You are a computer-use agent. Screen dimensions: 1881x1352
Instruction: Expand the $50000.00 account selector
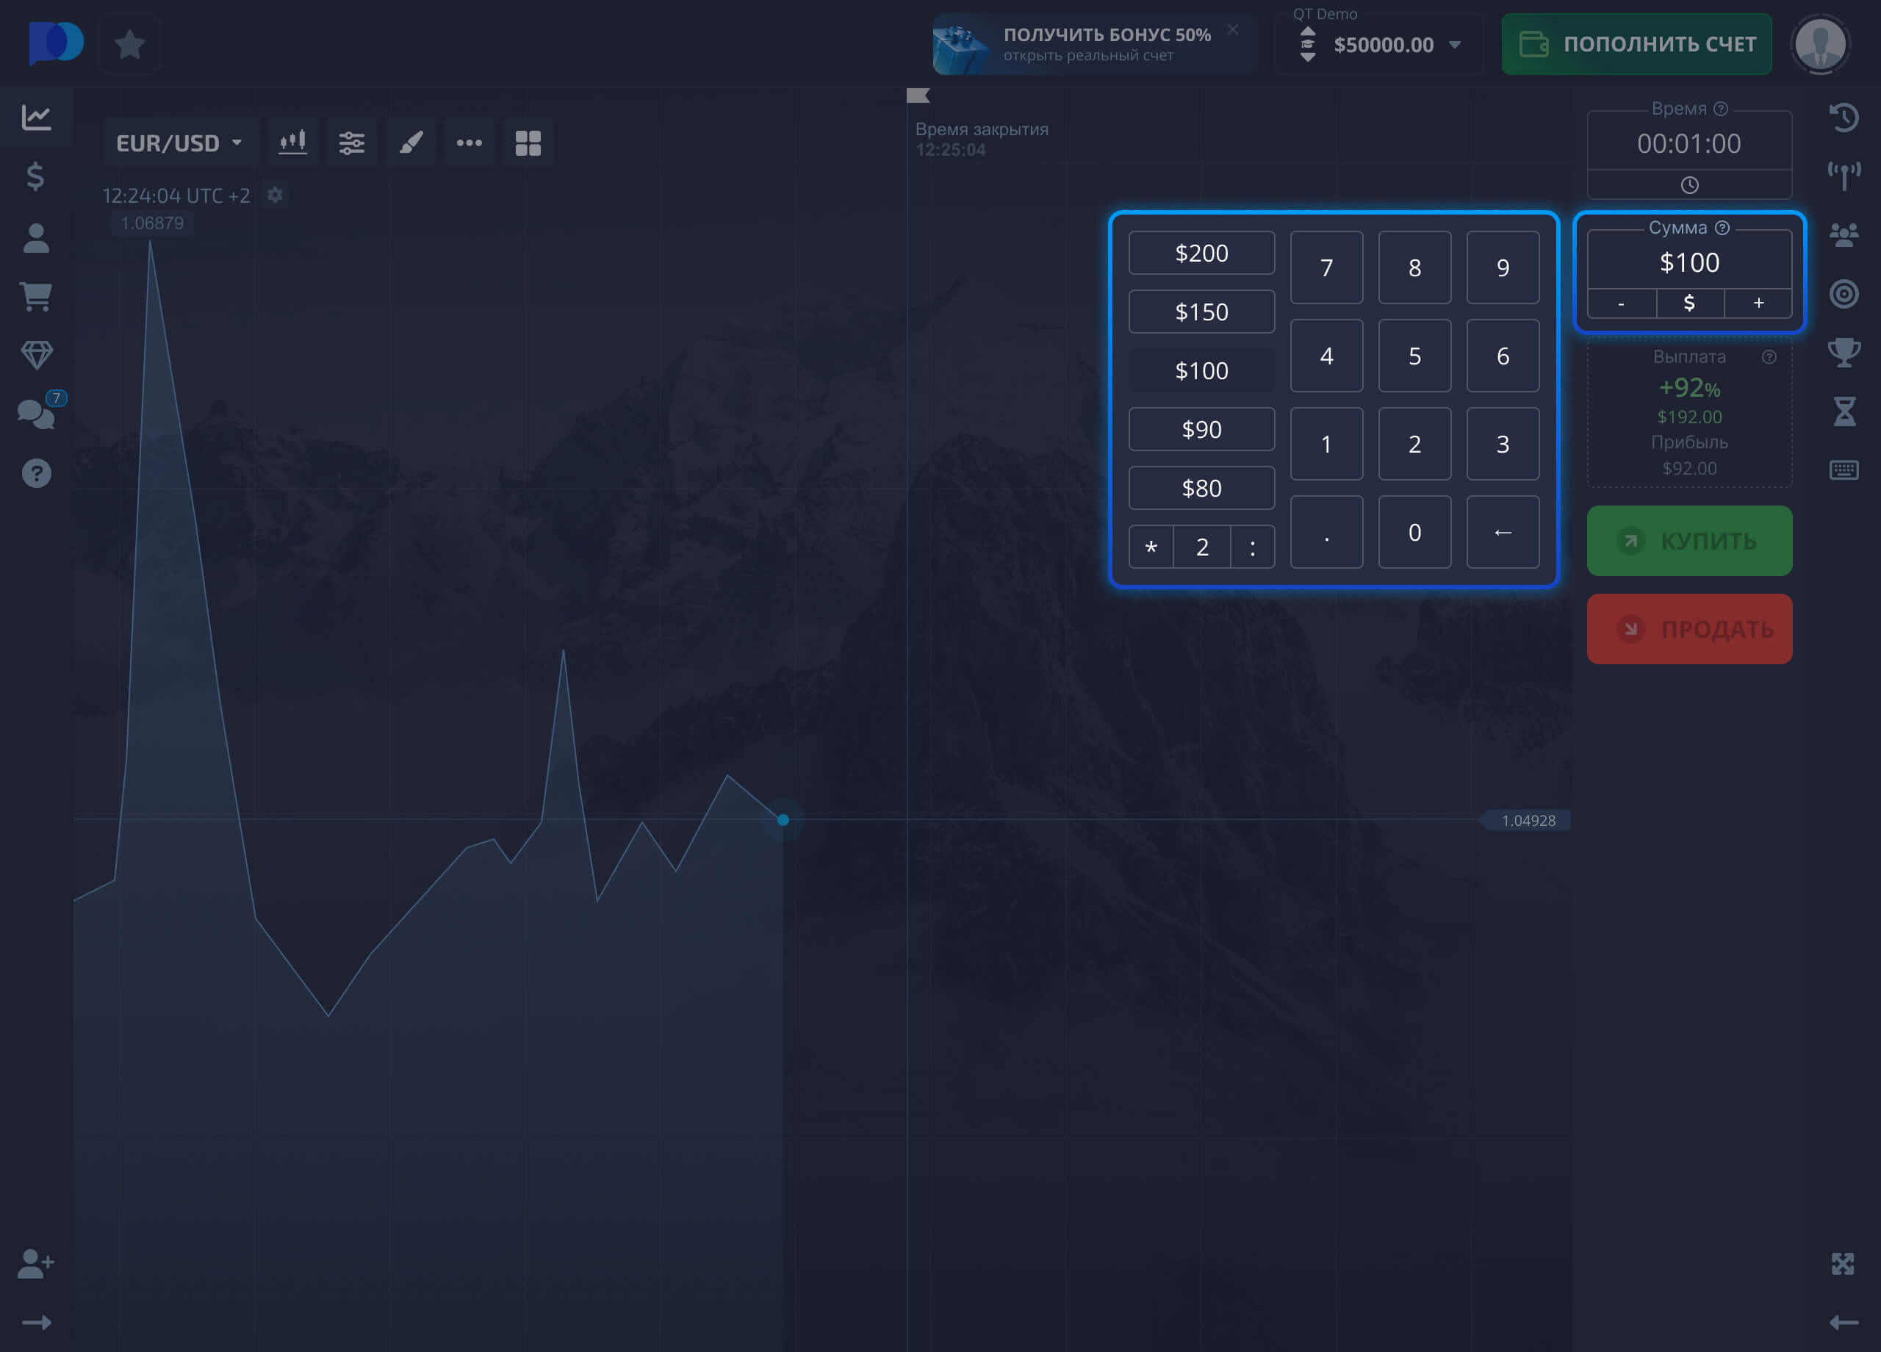[x=1378, y=46]
